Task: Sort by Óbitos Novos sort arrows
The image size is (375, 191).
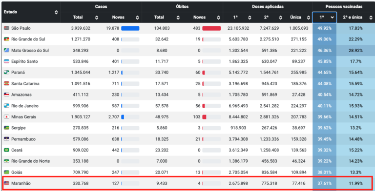Action: click(218, 18)
